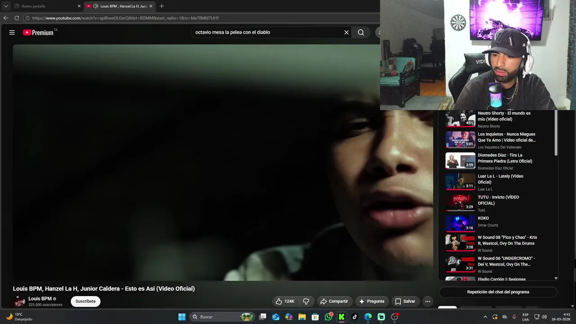Image resolution: width=576 pixels, height=324 pixels.
Task: Open the Windows Start menu
Action: [x=182, y=317]
